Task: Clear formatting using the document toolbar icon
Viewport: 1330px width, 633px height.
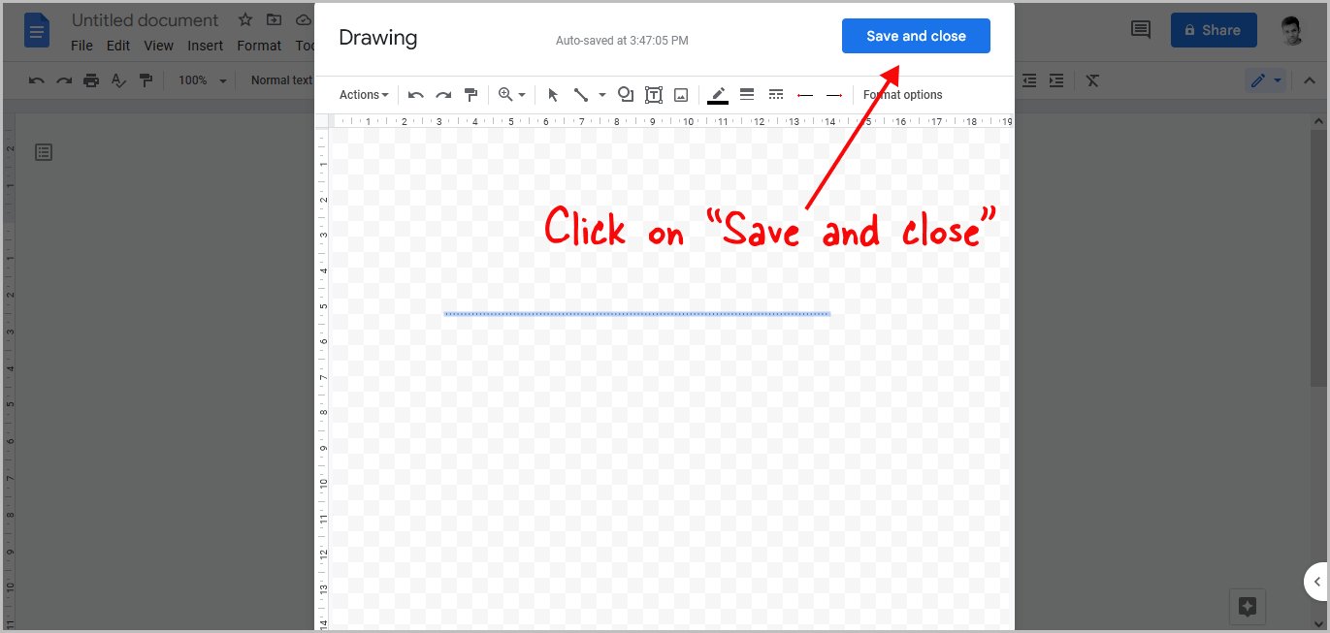Action: (1092, 80)
